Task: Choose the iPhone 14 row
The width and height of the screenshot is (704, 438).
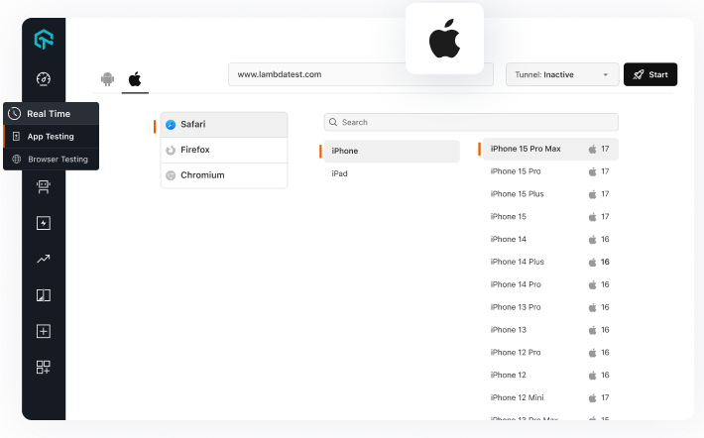Action: [550, 239]
